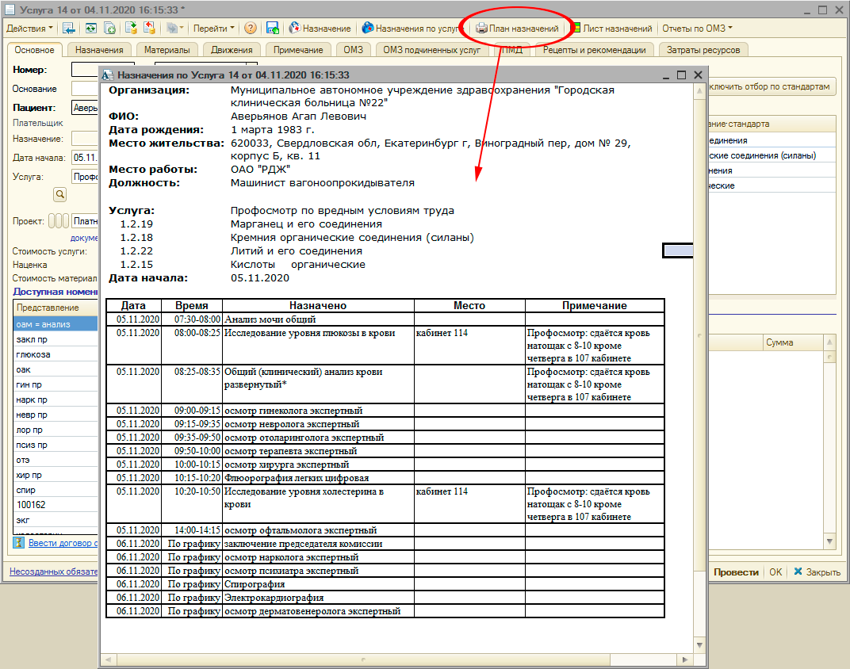Click the save document disk icon
Screen dimensions: 850x669
coord(273,29)
